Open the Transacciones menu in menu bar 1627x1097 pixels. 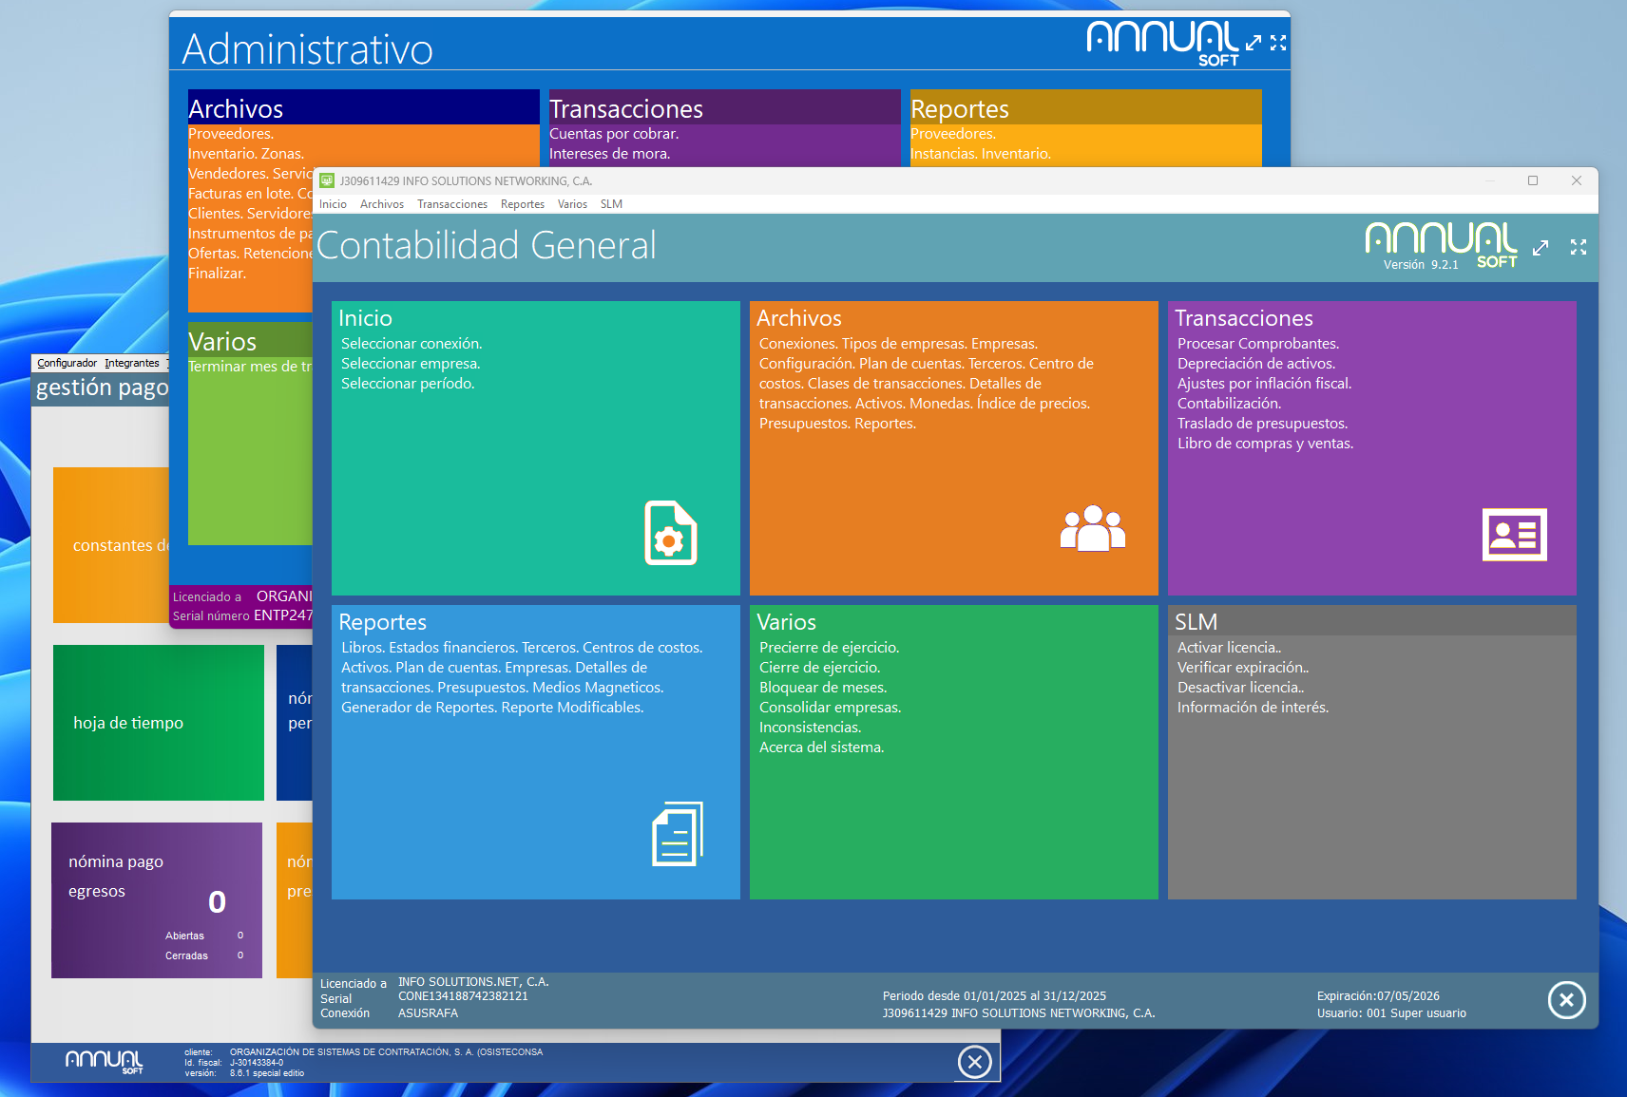451,204
